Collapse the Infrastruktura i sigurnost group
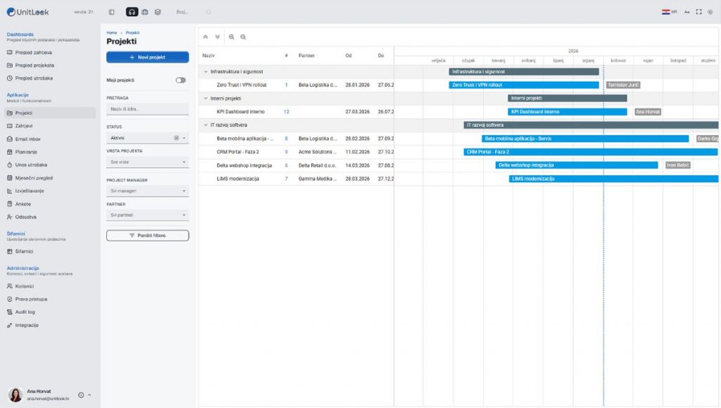This screenshot has height=408, width=721. coord(206,72)
